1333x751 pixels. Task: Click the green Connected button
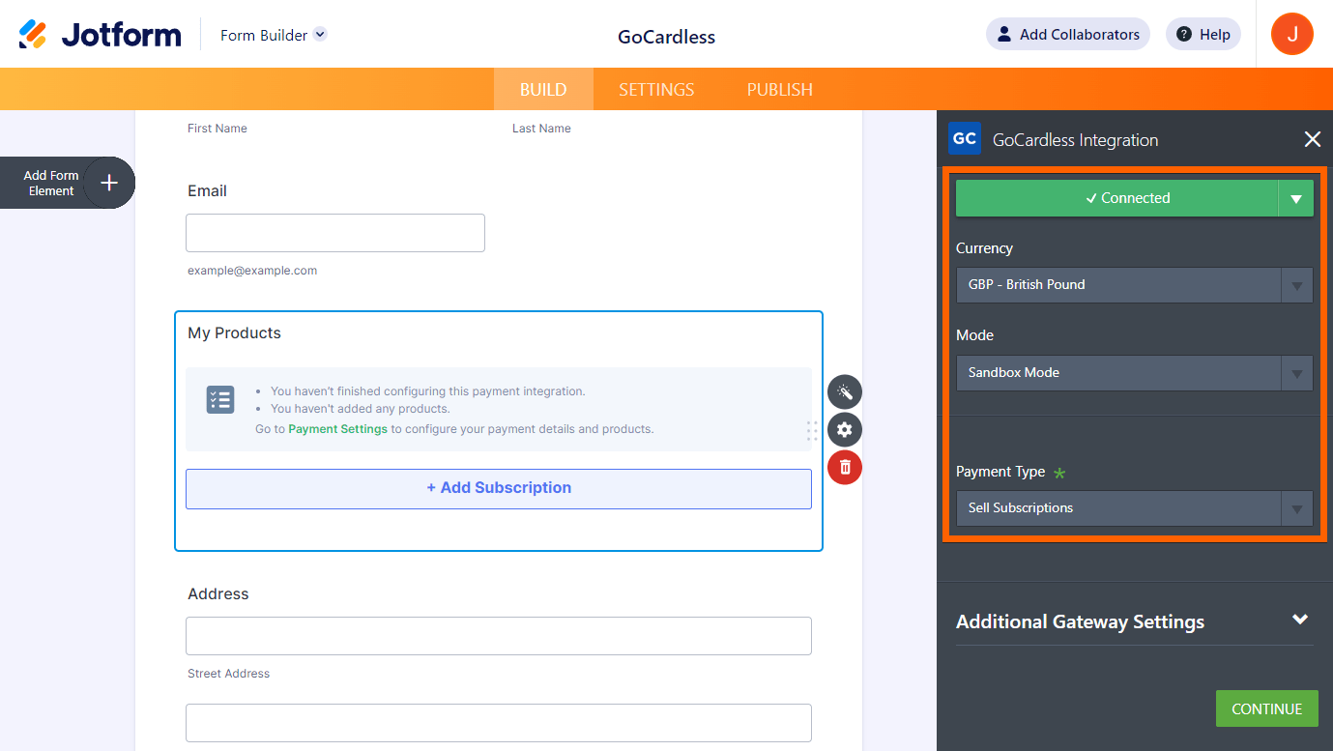(x=1117, y=198)
